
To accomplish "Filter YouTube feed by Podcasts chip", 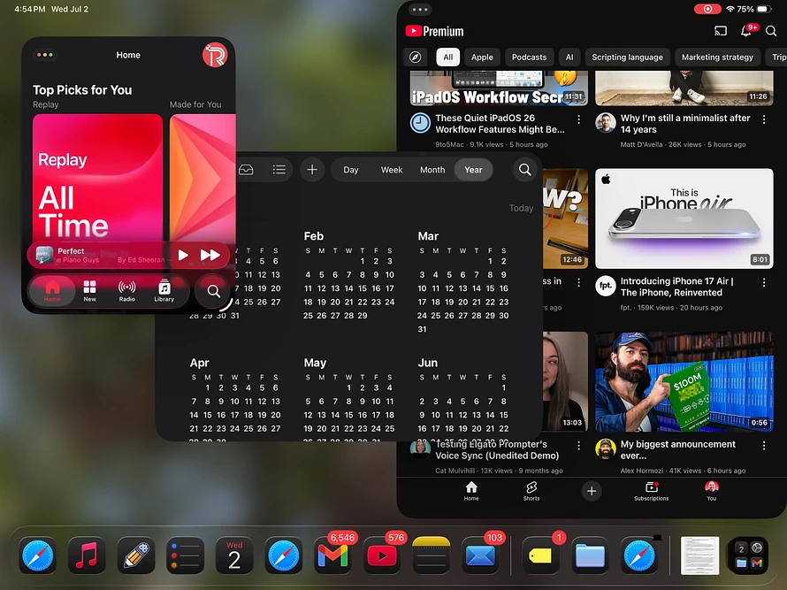I will pyautogui.click(x=529, y=57).
